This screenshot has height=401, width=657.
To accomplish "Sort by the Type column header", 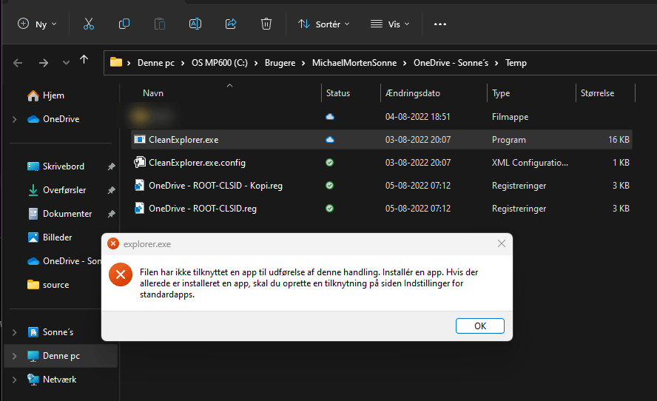I will pos(501,93).
